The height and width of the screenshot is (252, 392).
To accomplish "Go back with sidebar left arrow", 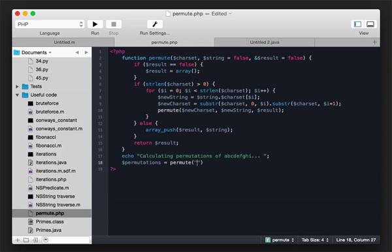I will (77, 52).
